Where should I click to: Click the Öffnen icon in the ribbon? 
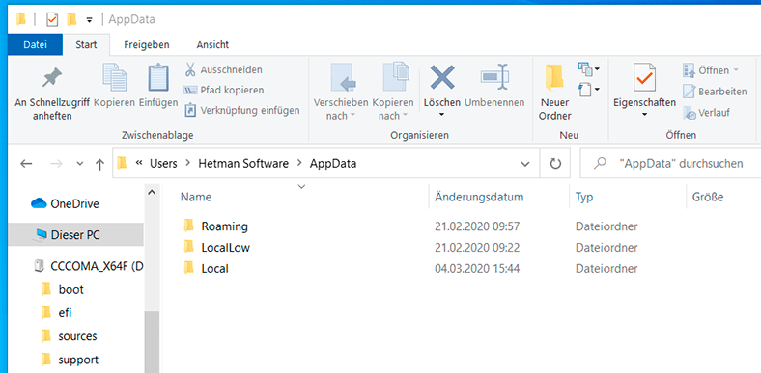[x=690, y=70]
